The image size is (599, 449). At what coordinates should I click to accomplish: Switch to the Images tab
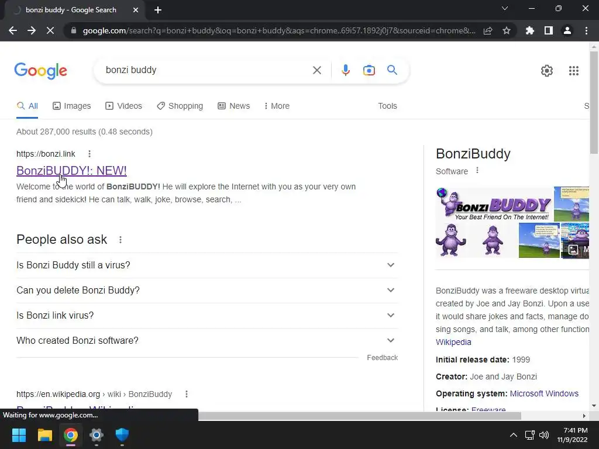72,106
